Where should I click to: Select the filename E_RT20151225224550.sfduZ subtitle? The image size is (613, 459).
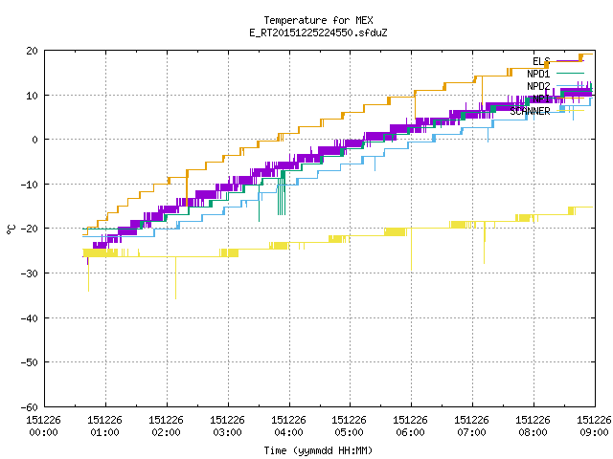[x=318, y=33]
